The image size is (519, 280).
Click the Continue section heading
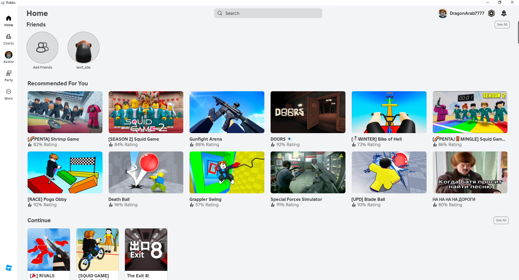tap(39, 220)
